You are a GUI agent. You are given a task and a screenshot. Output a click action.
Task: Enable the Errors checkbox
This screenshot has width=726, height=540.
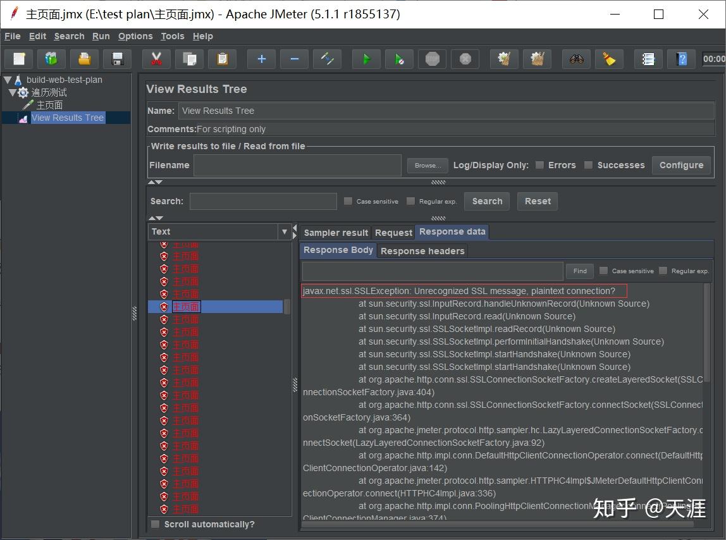[539, 165]
